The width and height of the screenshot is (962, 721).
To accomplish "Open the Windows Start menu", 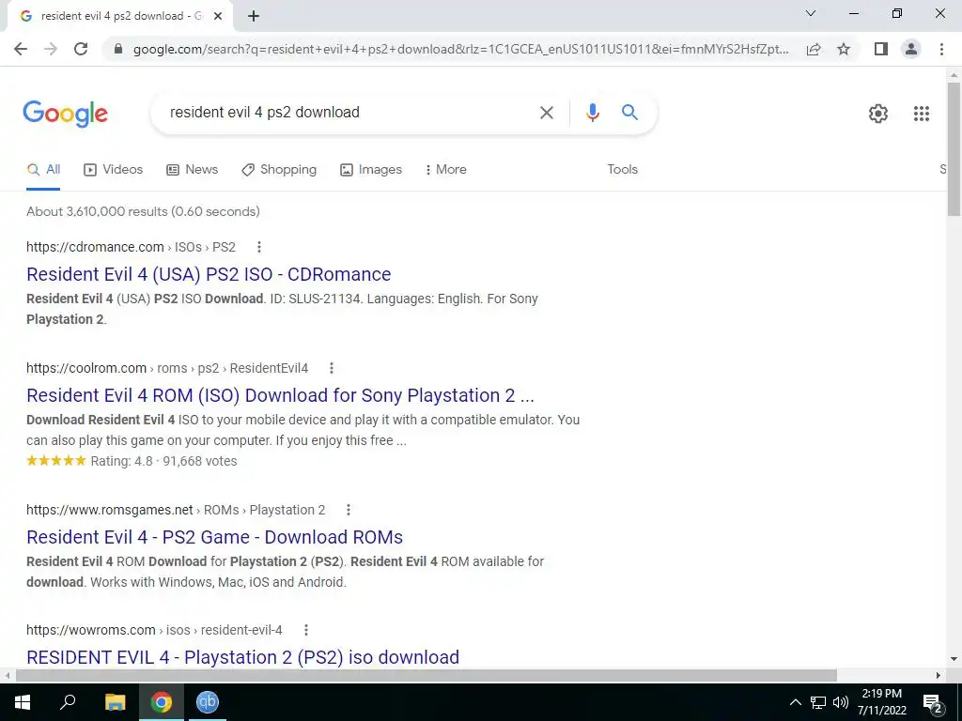I will 23,702.
